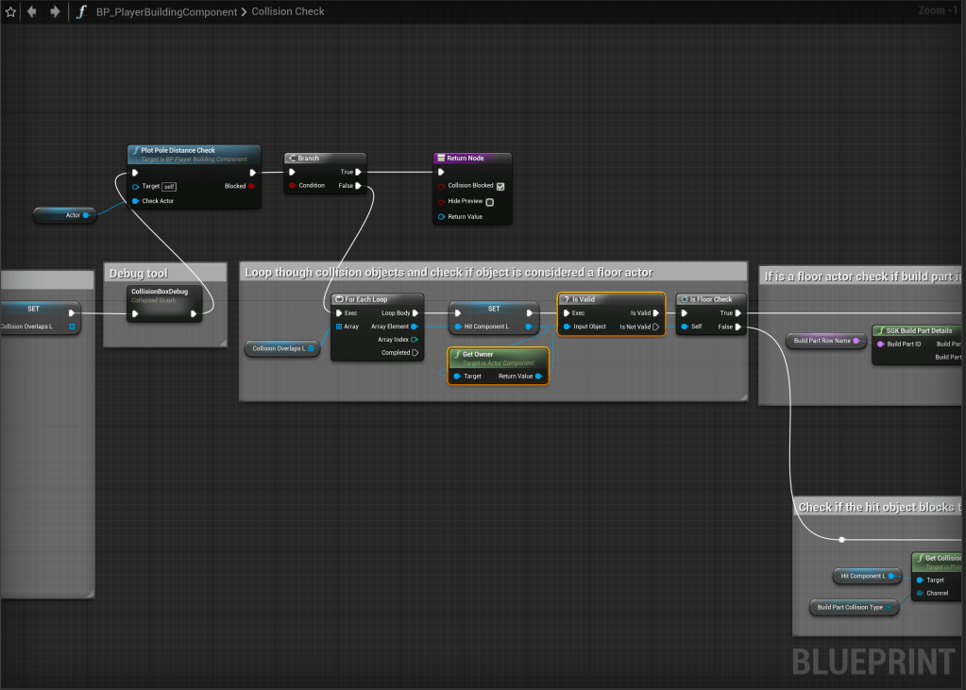Open the BP_PlayerBuildingComponent breadcrumb
Image resolution: width=966 pixels, height=690 pixels.
pyautogui.click(x=166, y=11)
